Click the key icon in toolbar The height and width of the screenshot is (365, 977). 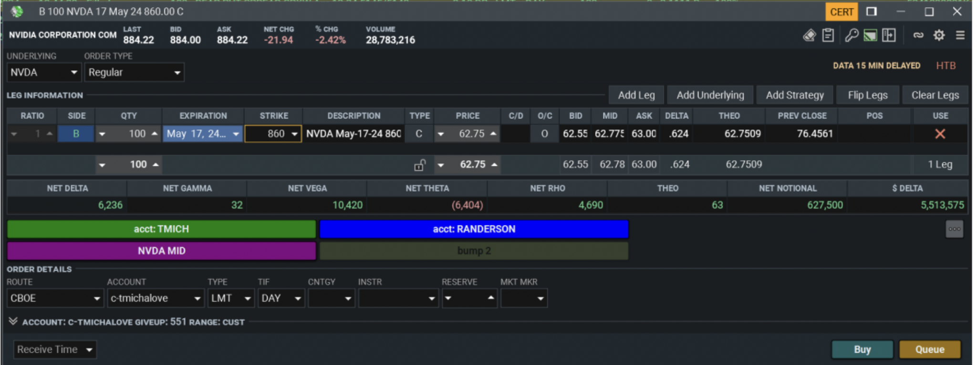(x=852, y=35)
